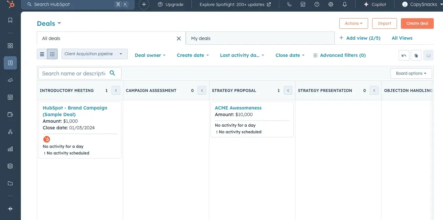Collapse the Introductory Meeting column
Image resolution: width=443 pixels, height=220 pixels.
[x=116, y=90]
